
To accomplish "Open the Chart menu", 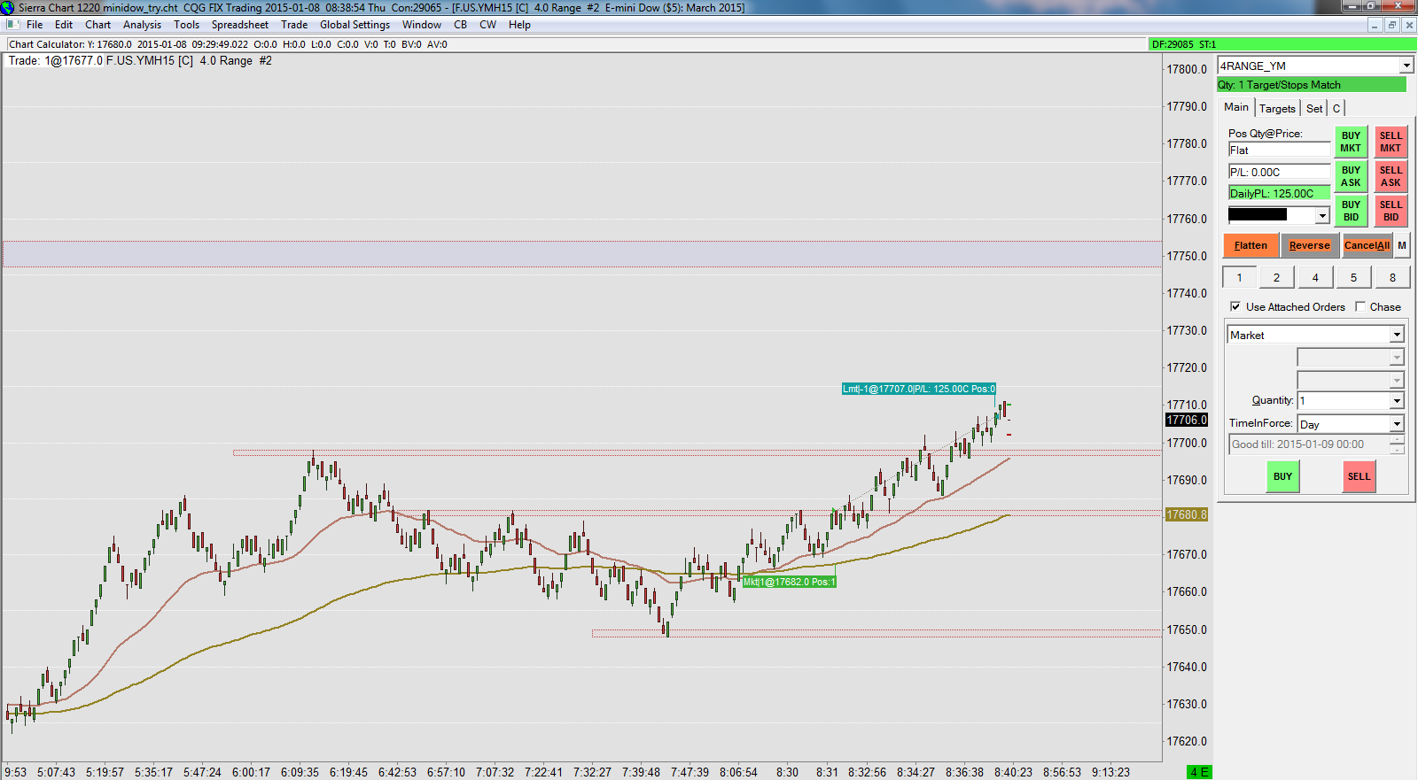I will click(x=97, y=25).
